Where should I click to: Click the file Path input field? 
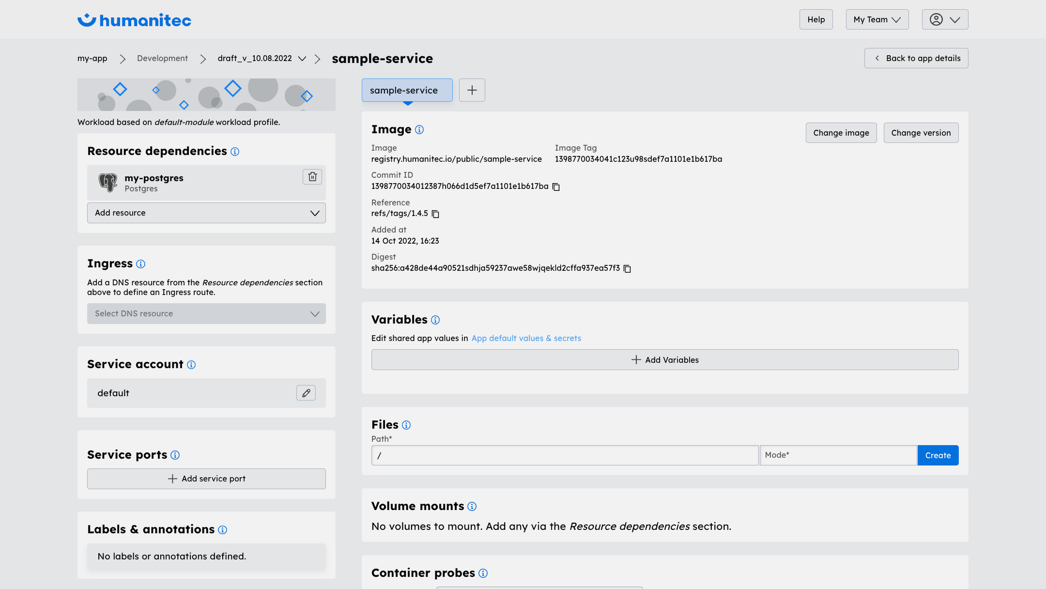[564, 455]
